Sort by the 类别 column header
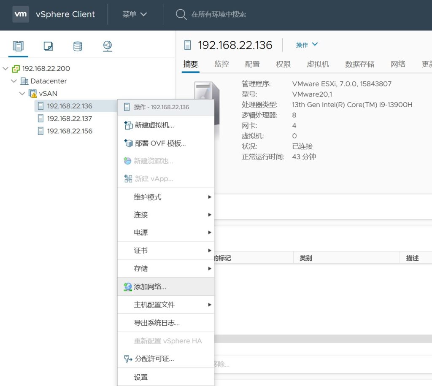The height and width of the screenshot is (386, 432). pyautogui.click(x=306, y=258)
